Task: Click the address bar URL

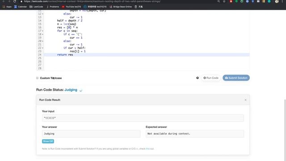Action: pos(92,1)
